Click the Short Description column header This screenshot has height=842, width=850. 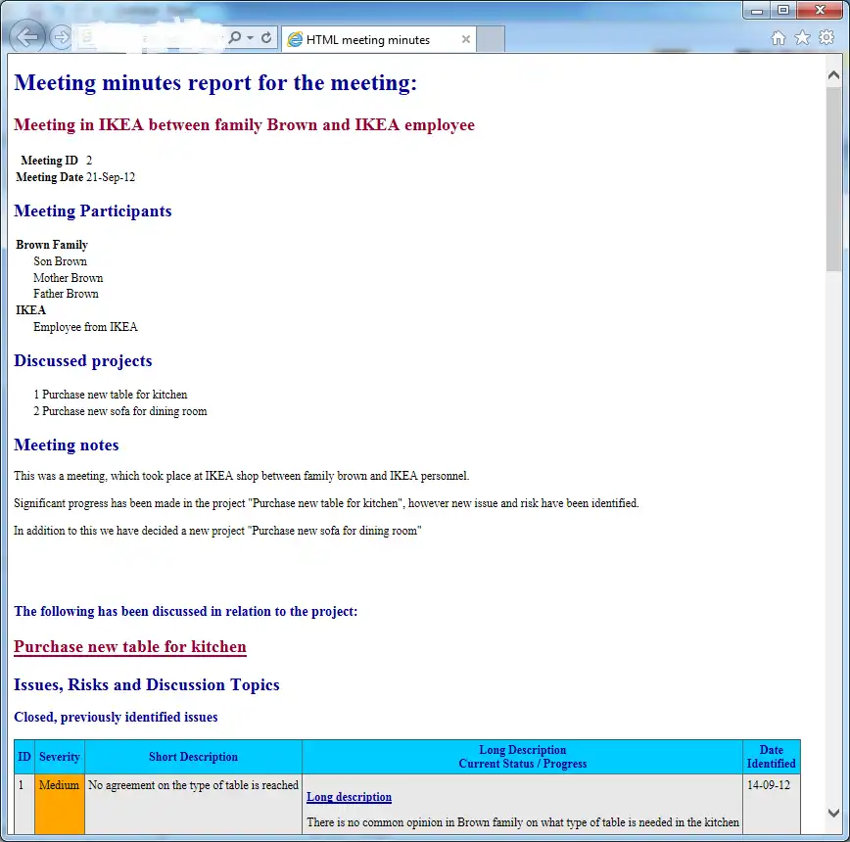(x=194, y=757)
